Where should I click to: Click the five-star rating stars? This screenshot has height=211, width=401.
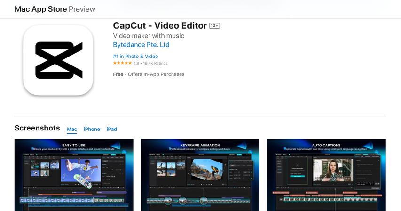click(x=122, y=63)
